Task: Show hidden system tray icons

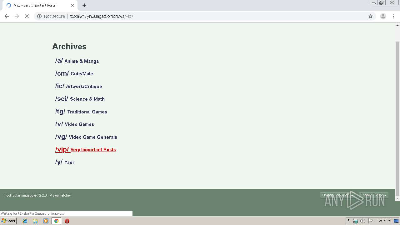Action: (348, 221)
